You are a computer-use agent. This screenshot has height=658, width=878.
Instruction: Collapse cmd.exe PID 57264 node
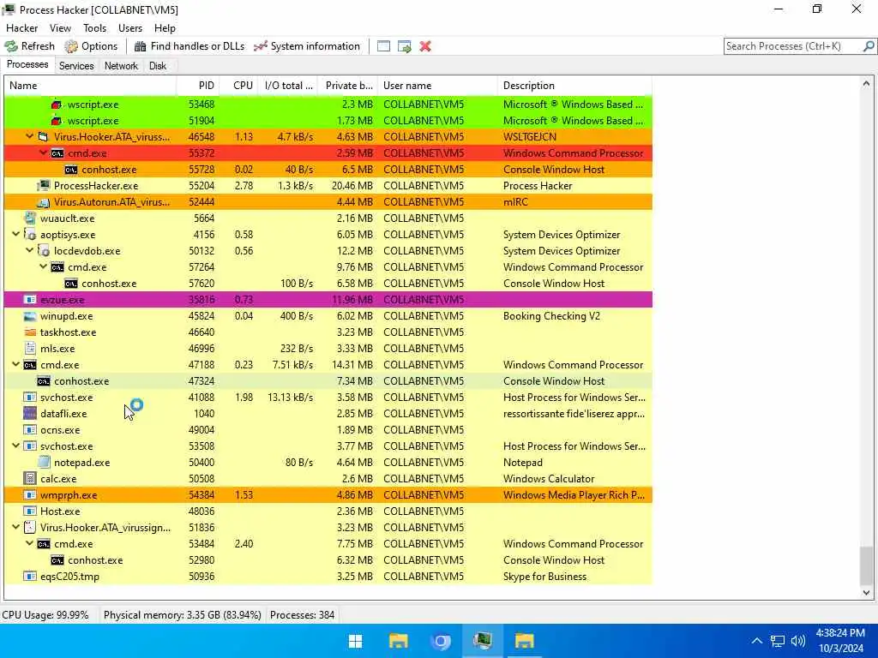[43, 267]
